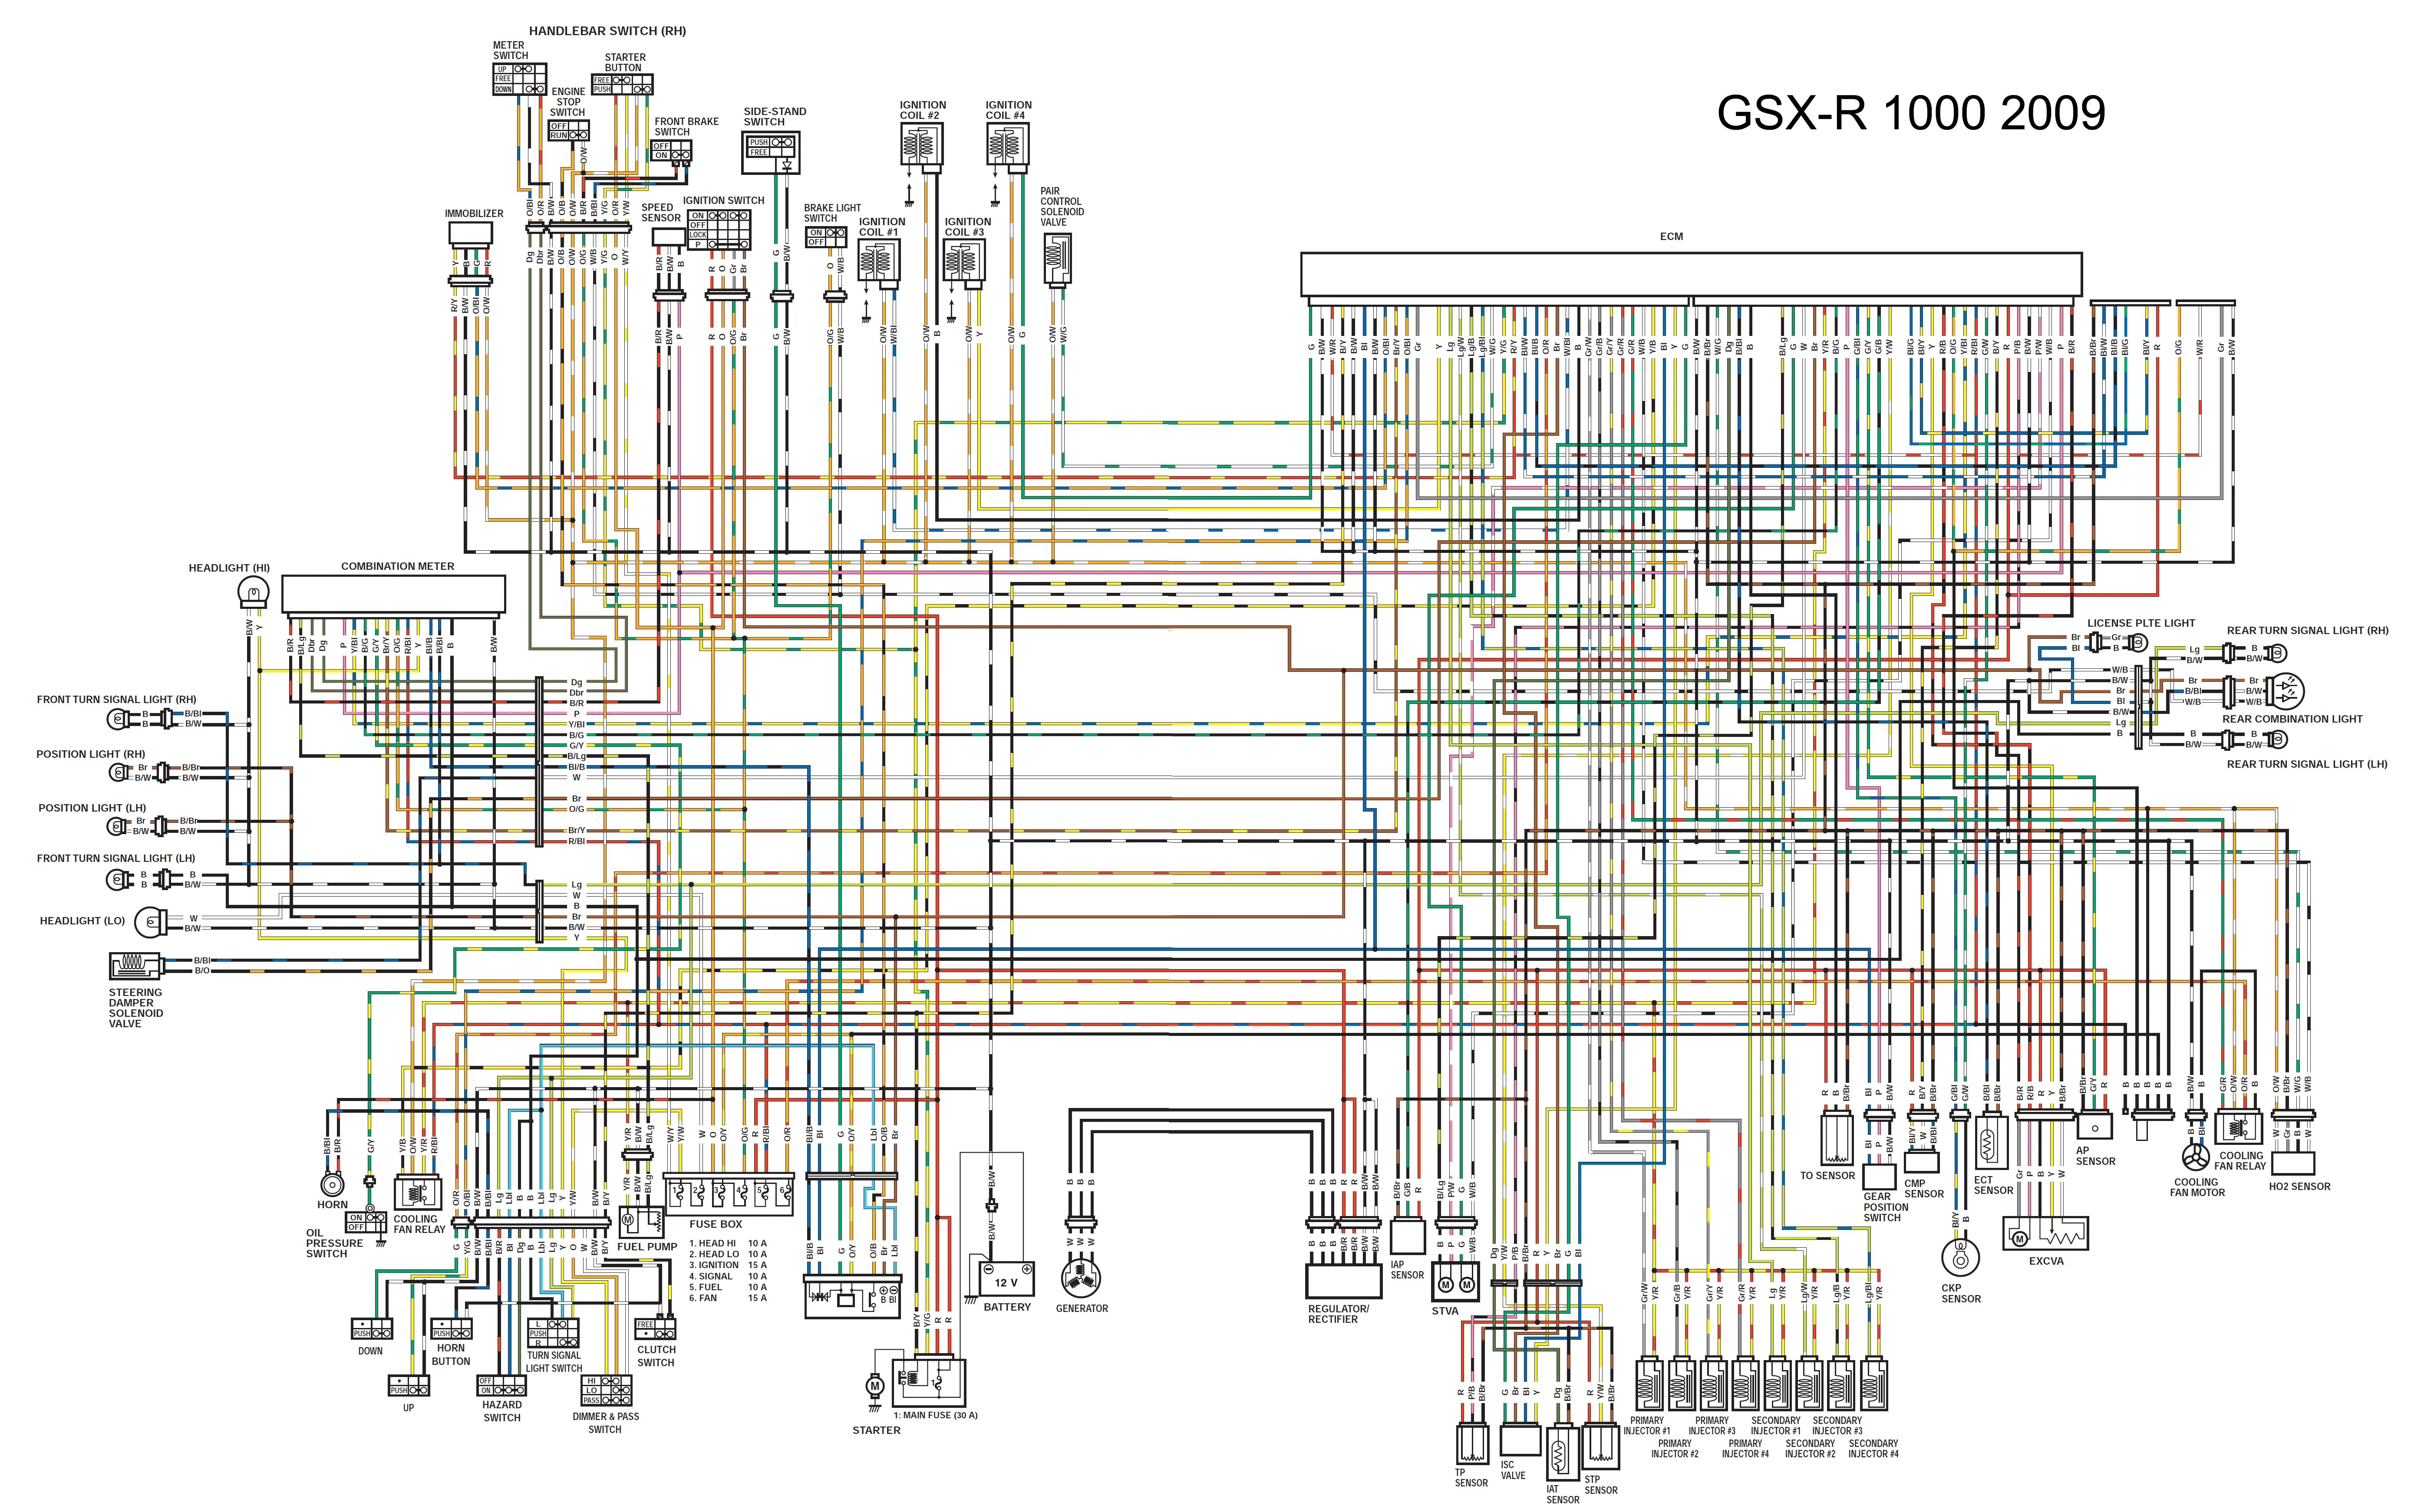This screenshot has height=1512, width=2434.
Task: Click the EXCVA motor and resistor symbol
Action: coord(2045,1233)
